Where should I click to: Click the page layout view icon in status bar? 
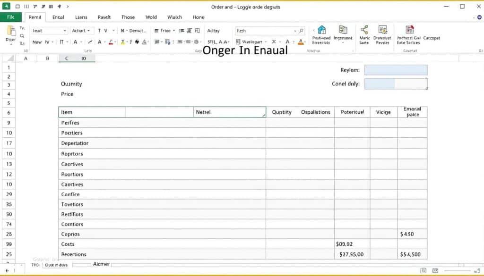tap(435, 270)
